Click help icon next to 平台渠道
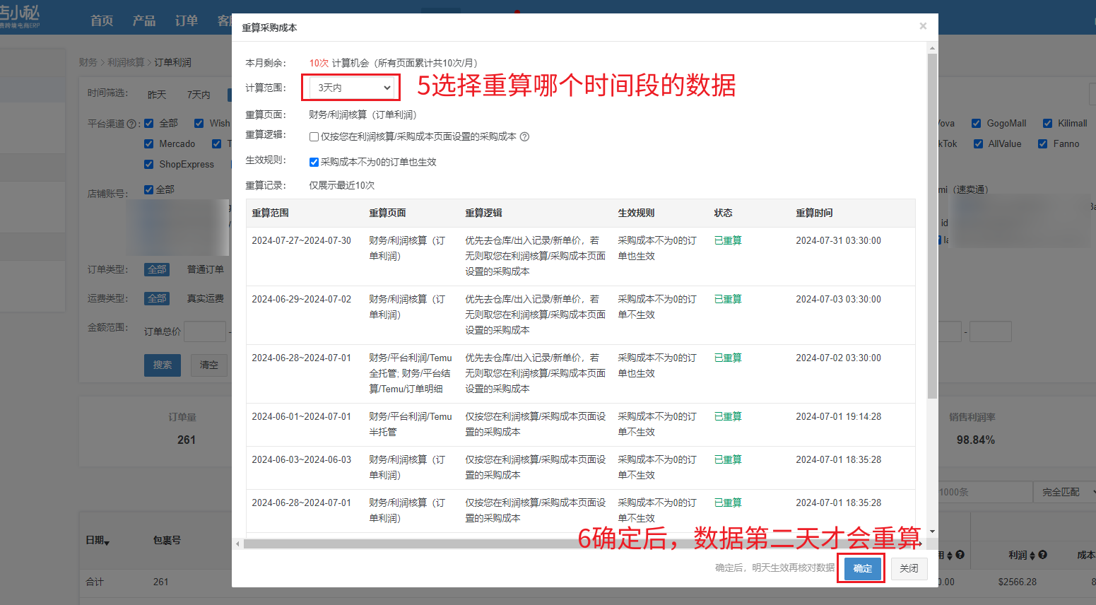Viewport: 1096px width, 605px height. pyautogui.click(x=131, y=124)
